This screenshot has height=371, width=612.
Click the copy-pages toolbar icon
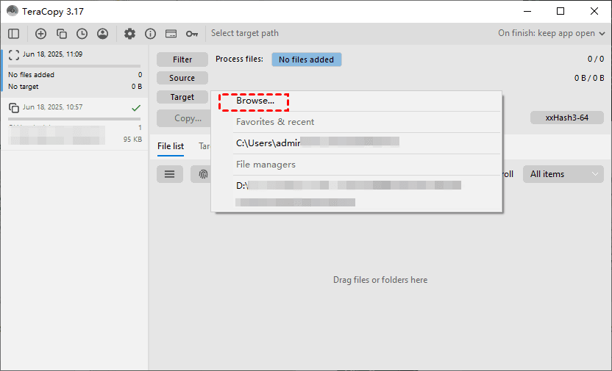(x=61, y=34)
